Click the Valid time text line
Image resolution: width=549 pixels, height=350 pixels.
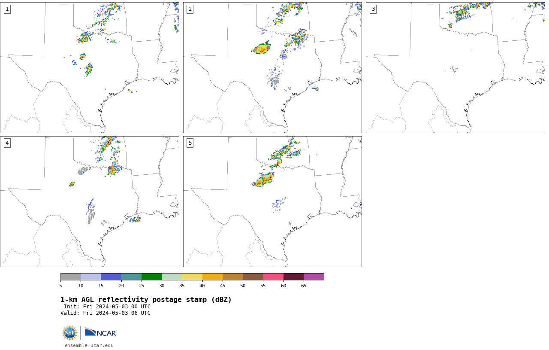(106, 313)
